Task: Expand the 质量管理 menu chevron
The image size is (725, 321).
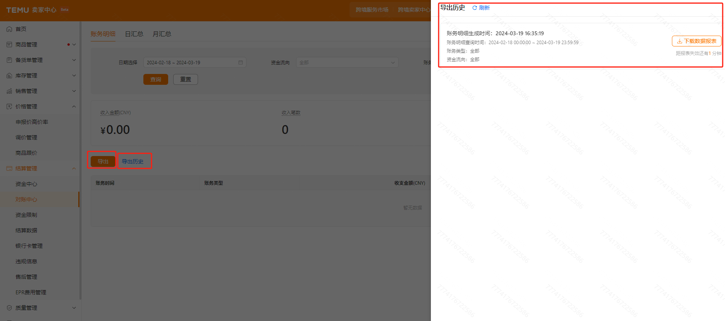Action: point(74,308)
